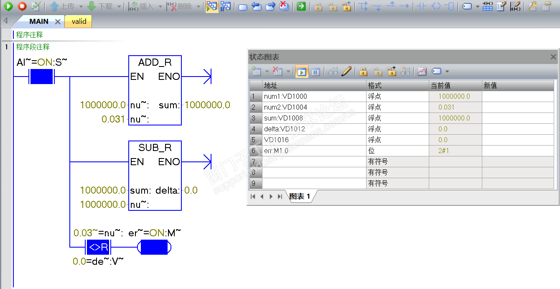Click the symbol information table icon
Image resolution: width=560 pixels, height=289 pixels.
pyautogui.click(x=488, y=6)
